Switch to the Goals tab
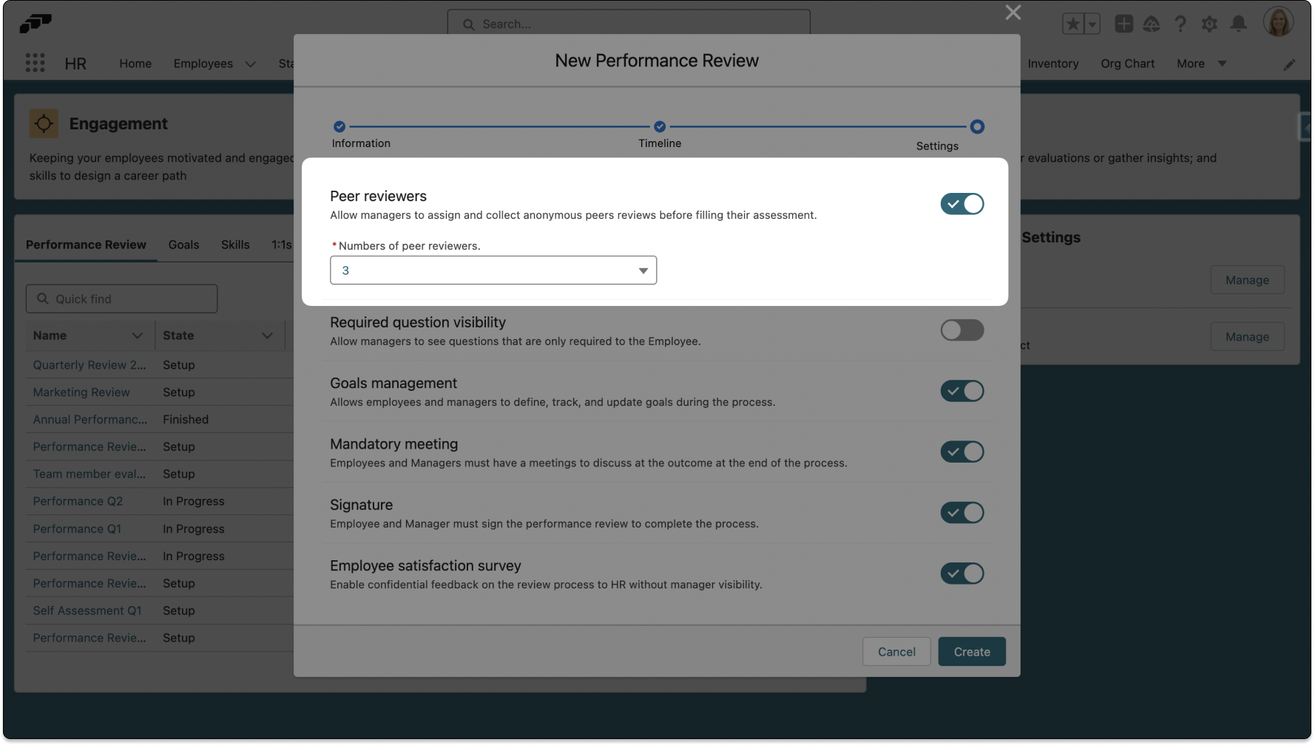This screenshot has width=1315, height=745. coord(183,245)
